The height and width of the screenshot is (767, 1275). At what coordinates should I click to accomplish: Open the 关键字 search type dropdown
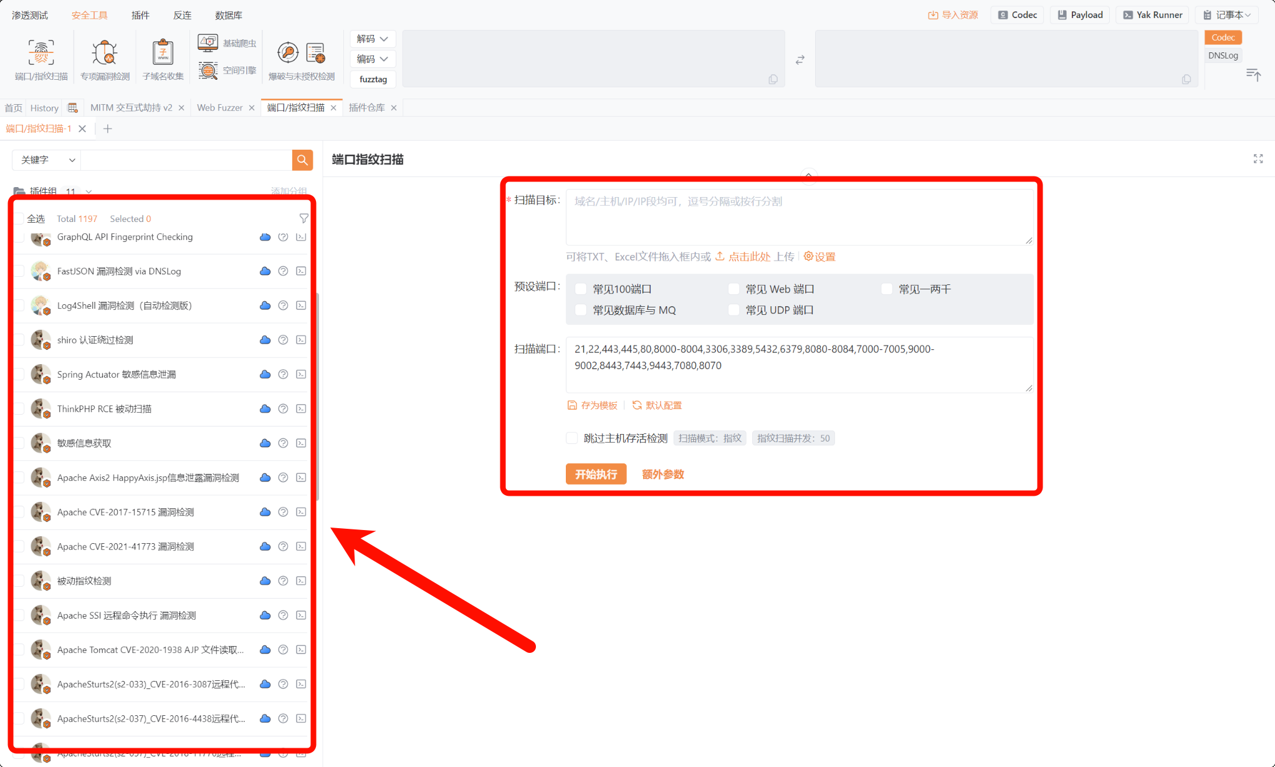[x=47, y=160]
